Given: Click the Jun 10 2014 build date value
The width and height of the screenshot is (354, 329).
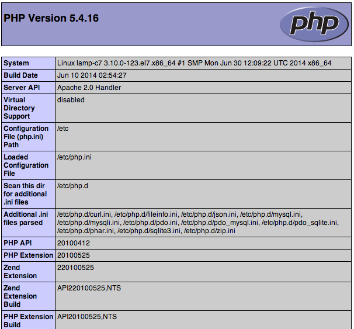Looking at the screenshot, I should click(x=92, y=75).
